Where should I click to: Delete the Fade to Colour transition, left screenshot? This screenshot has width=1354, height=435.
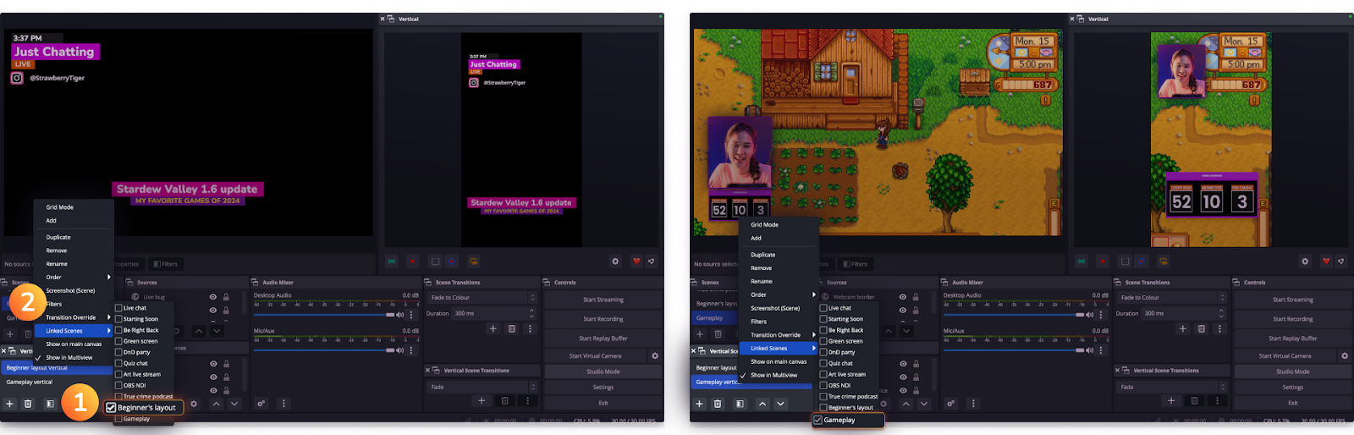512,328
